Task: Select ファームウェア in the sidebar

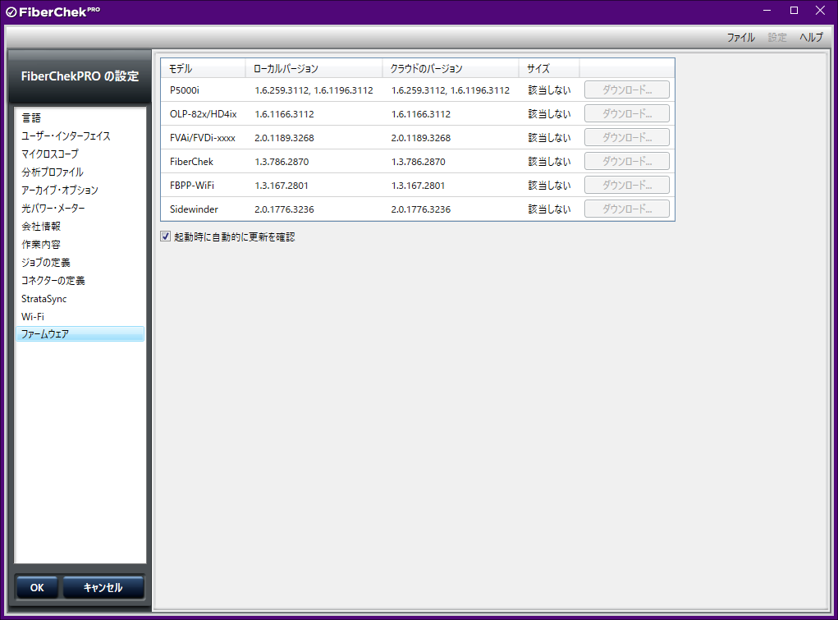Action: 80,333
